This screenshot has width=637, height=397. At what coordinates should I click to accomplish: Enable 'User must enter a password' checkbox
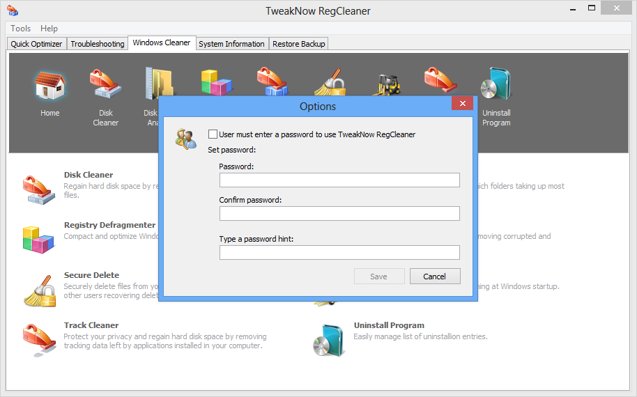point(213,134)
